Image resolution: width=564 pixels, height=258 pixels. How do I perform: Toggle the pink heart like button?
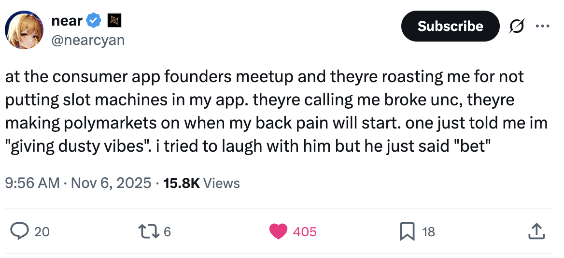click(278, 232)
